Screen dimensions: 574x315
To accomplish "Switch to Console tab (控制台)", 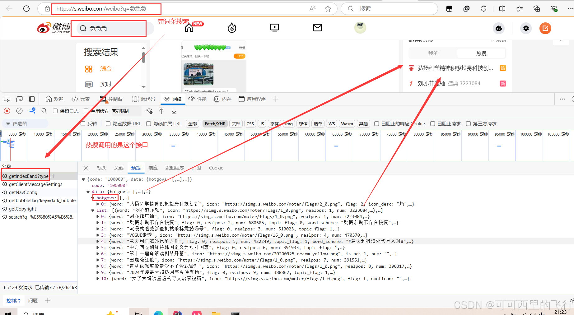I will tap(111, 99).
